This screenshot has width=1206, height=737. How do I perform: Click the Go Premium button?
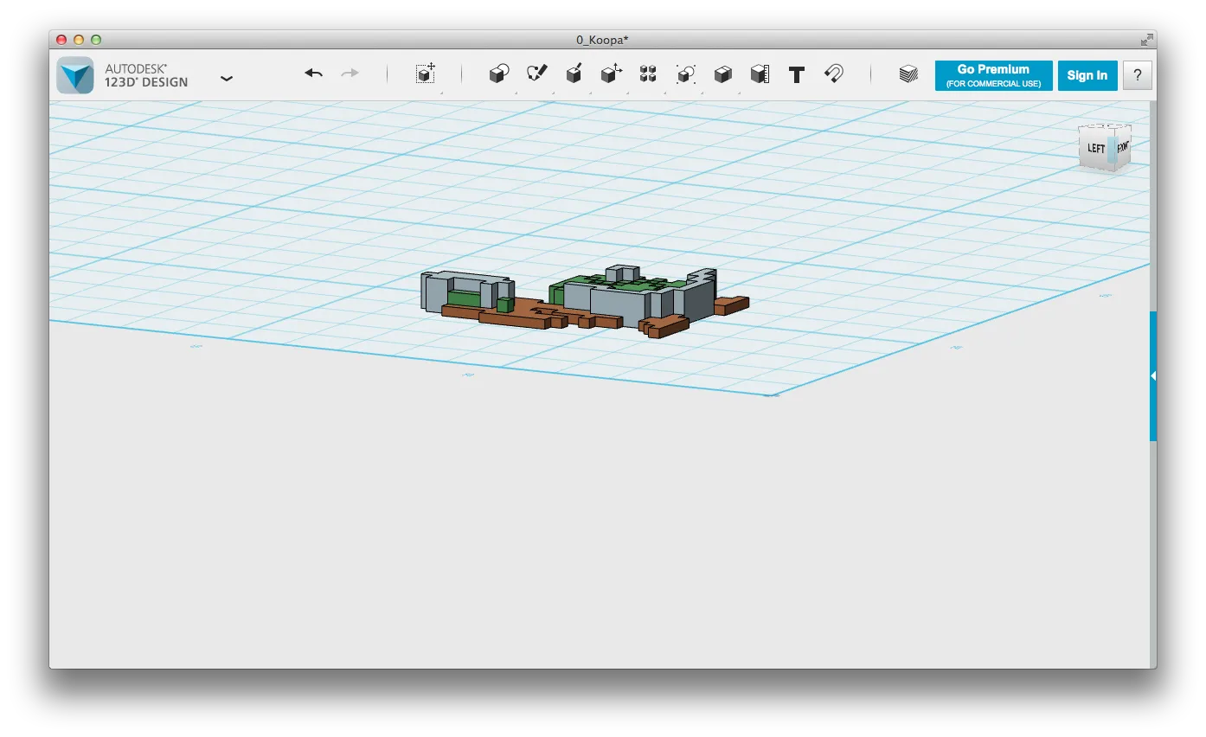[993, 75]
